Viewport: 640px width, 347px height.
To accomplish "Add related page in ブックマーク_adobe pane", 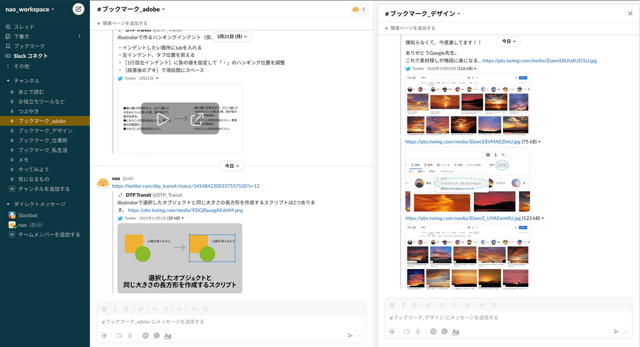I will pos(122,23).
